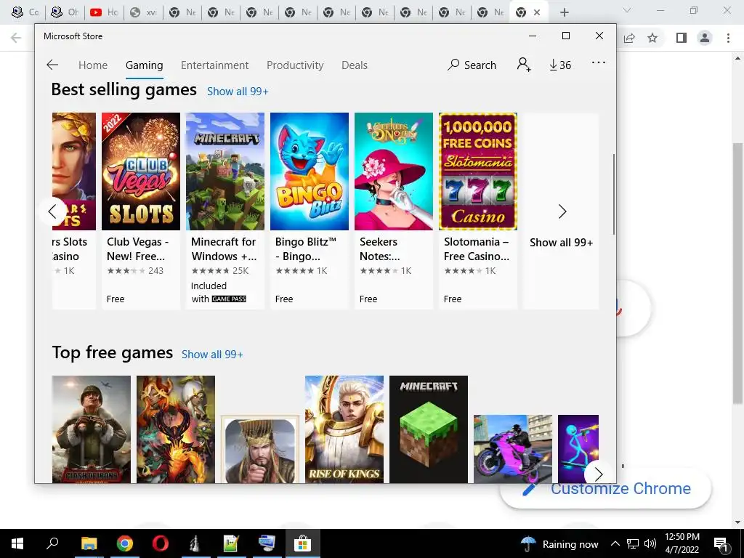Click the Seekers Notes:... title
The width and height of the screenshot is (744, 558).
[379, 249]
